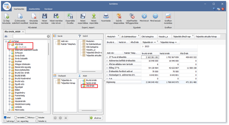
Task: Export to Excel with Exportálás Excelbe
Action: coord(69,16)
